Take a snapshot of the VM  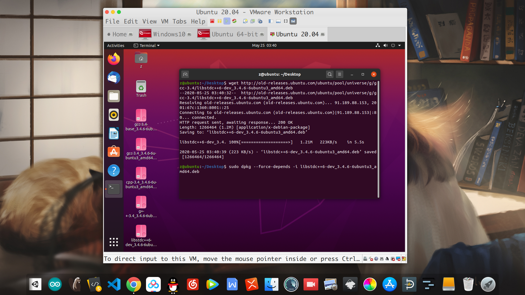click(x=245, y=21)
